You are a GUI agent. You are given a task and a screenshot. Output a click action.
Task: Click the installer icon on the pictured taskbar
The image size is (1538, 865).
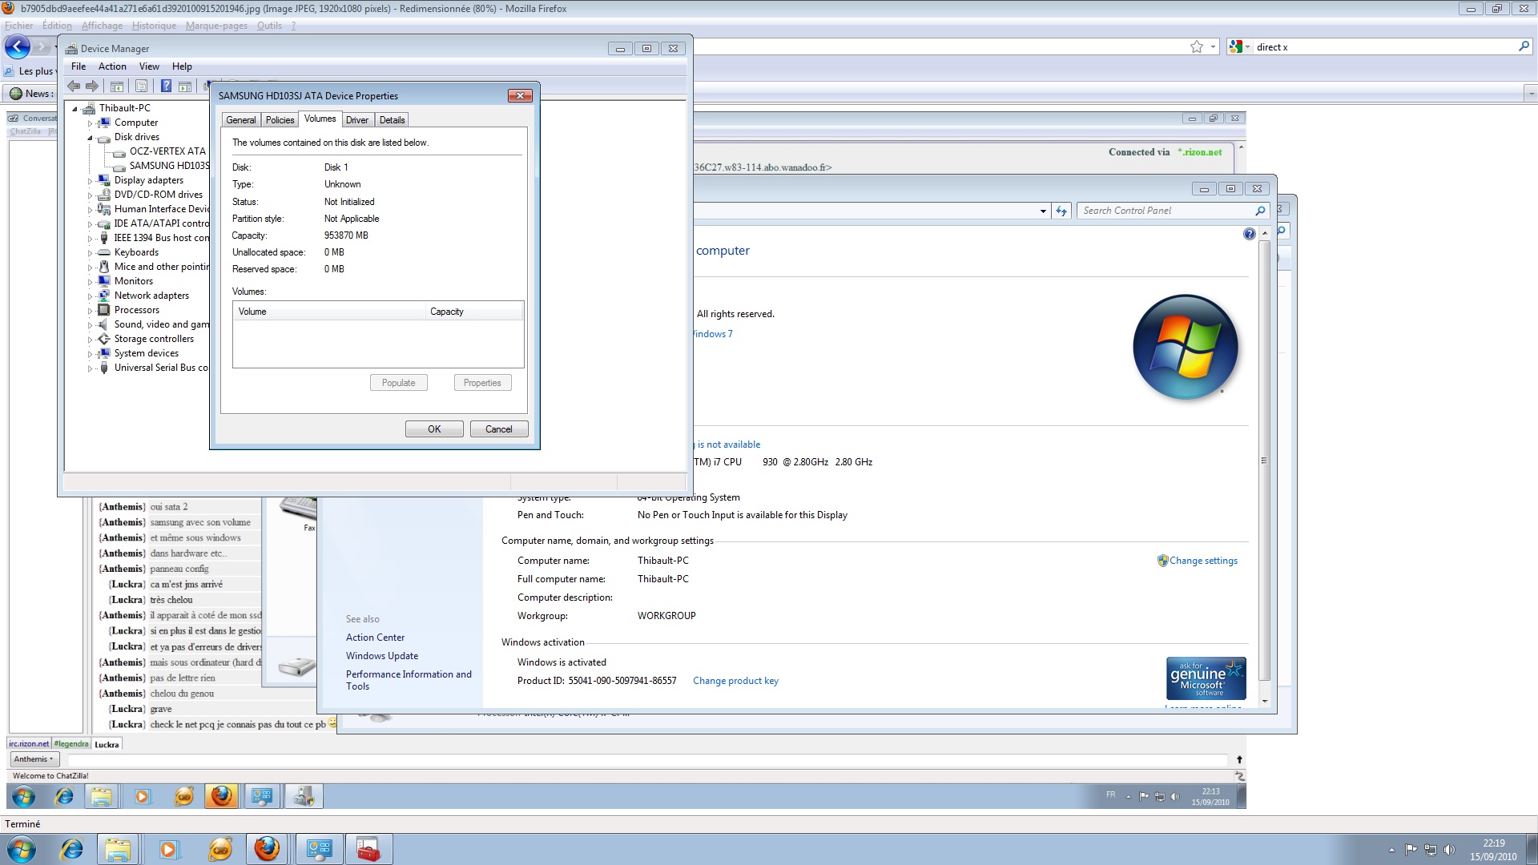click(304, 796)
